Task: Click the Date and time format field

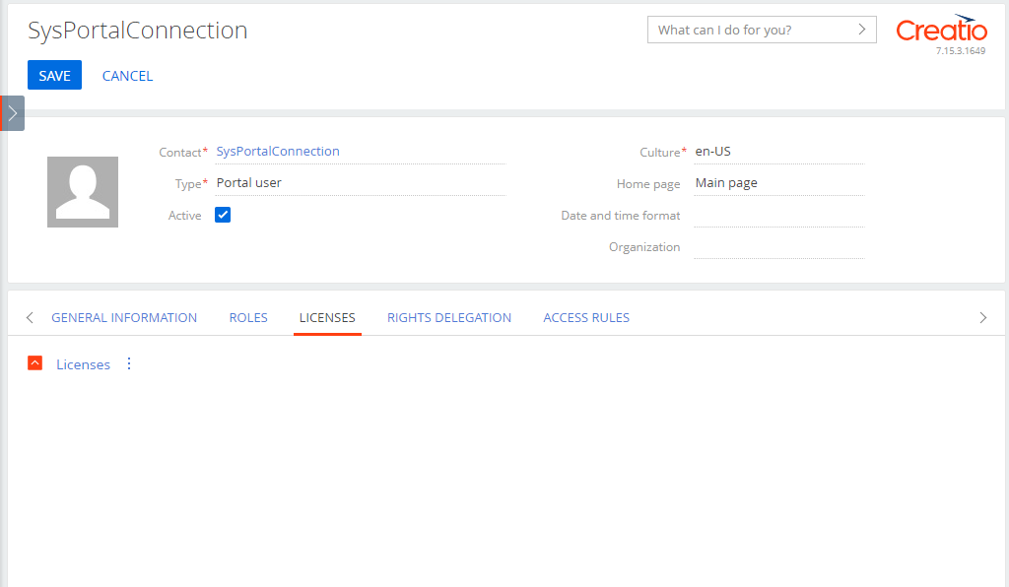Action: point(779,215)
